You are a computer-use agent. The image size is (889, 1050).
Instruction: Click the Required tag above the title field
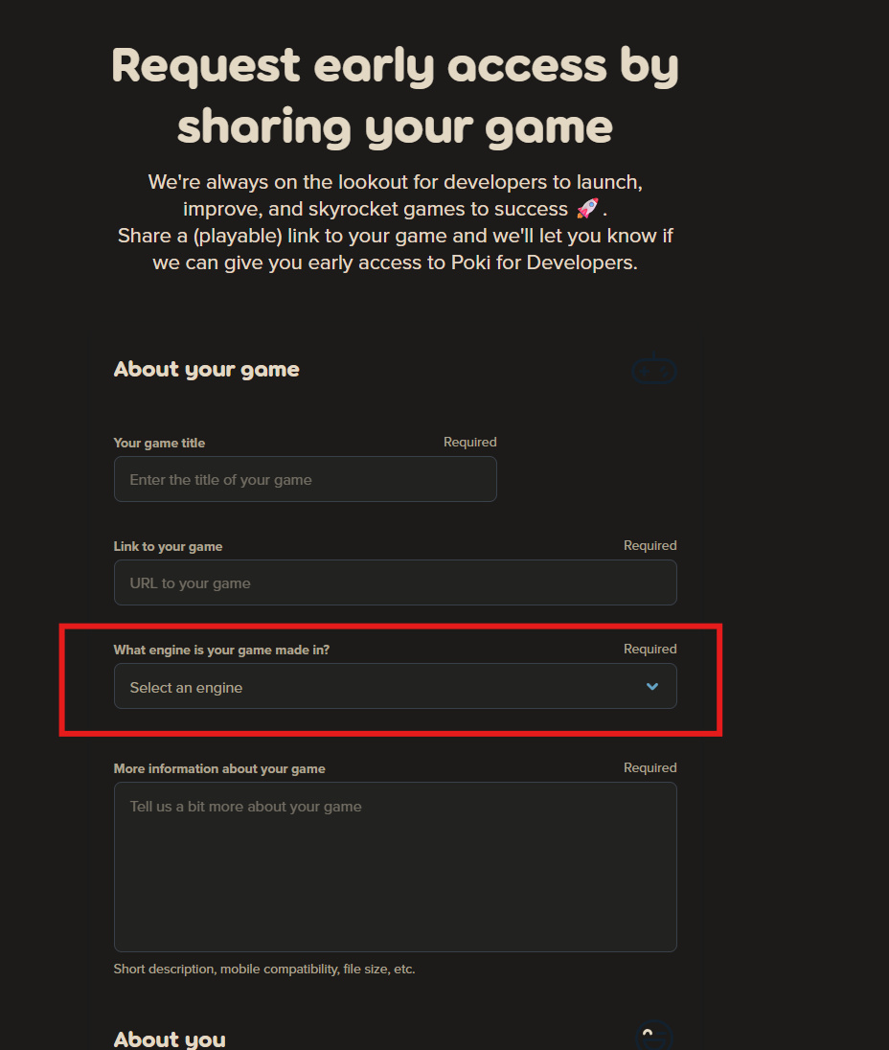(x=469, y=442)
